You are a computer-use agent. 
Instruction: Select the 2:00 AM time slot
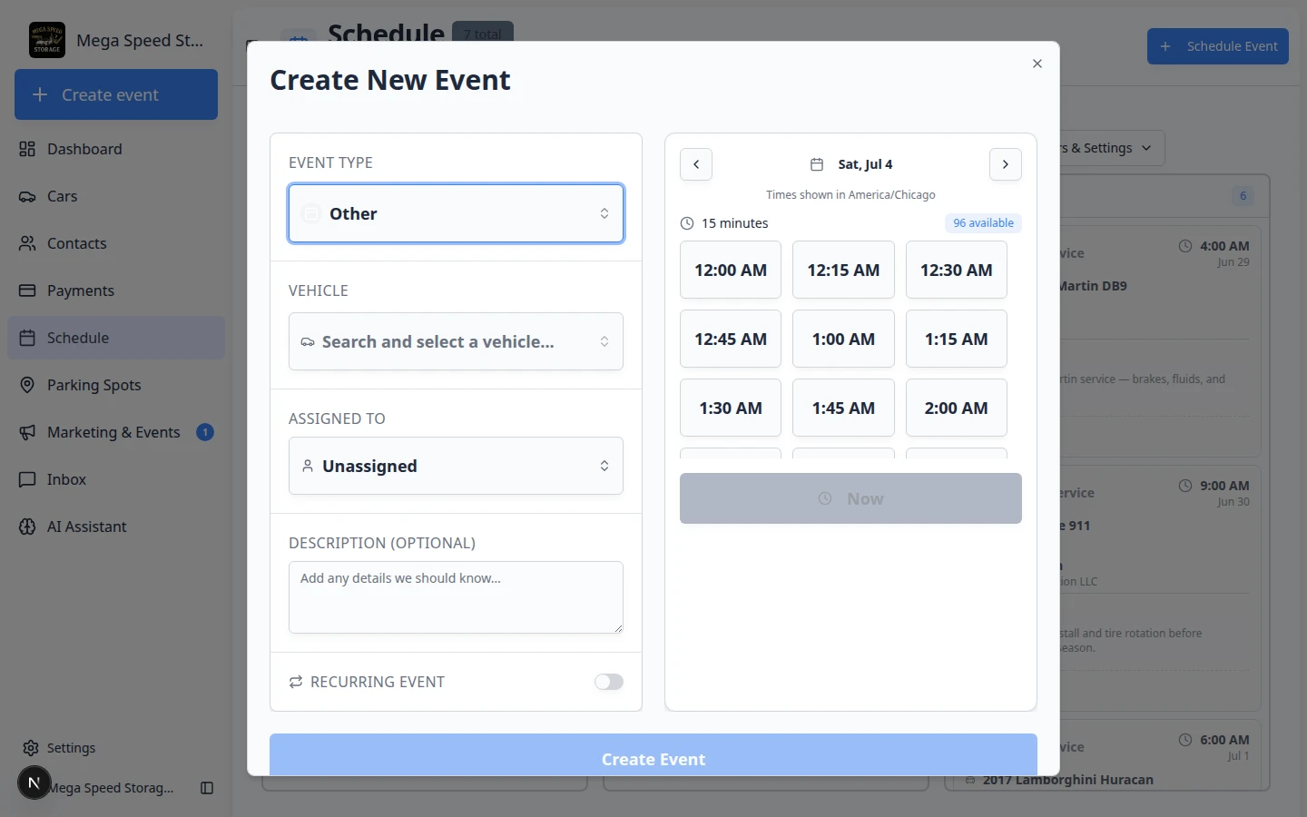click(x=957, y=408)
